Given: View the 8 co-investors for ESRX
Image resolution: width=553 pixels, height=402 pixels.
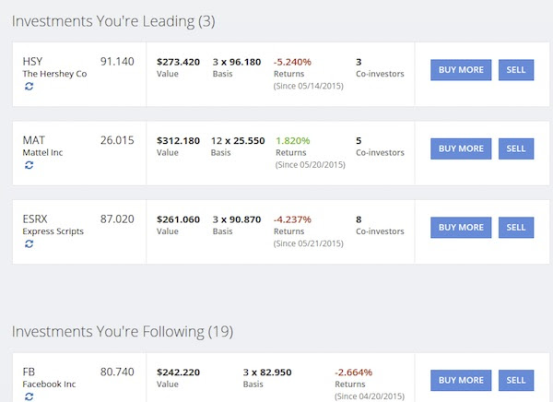Looking at the screenshot, I should 379,225.
